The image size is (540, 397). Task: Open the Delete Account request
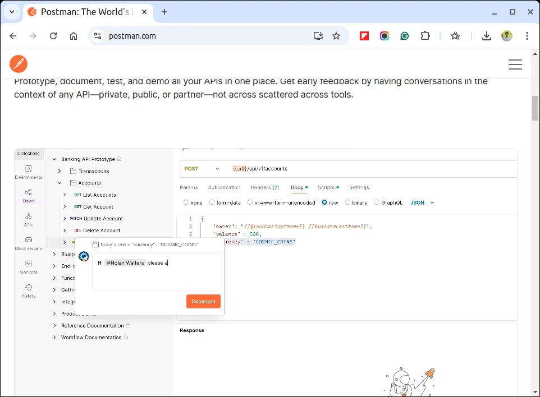coord(97,230)
